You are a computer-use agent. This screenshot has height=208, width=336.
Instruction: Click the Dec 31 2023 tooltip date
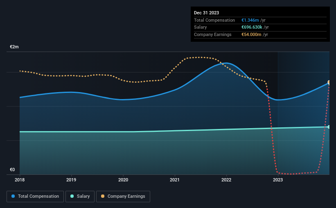pos(206,13)
